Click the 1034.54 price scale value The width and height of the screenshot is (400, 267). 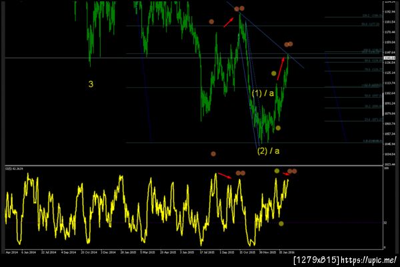(x=390, y=154)
